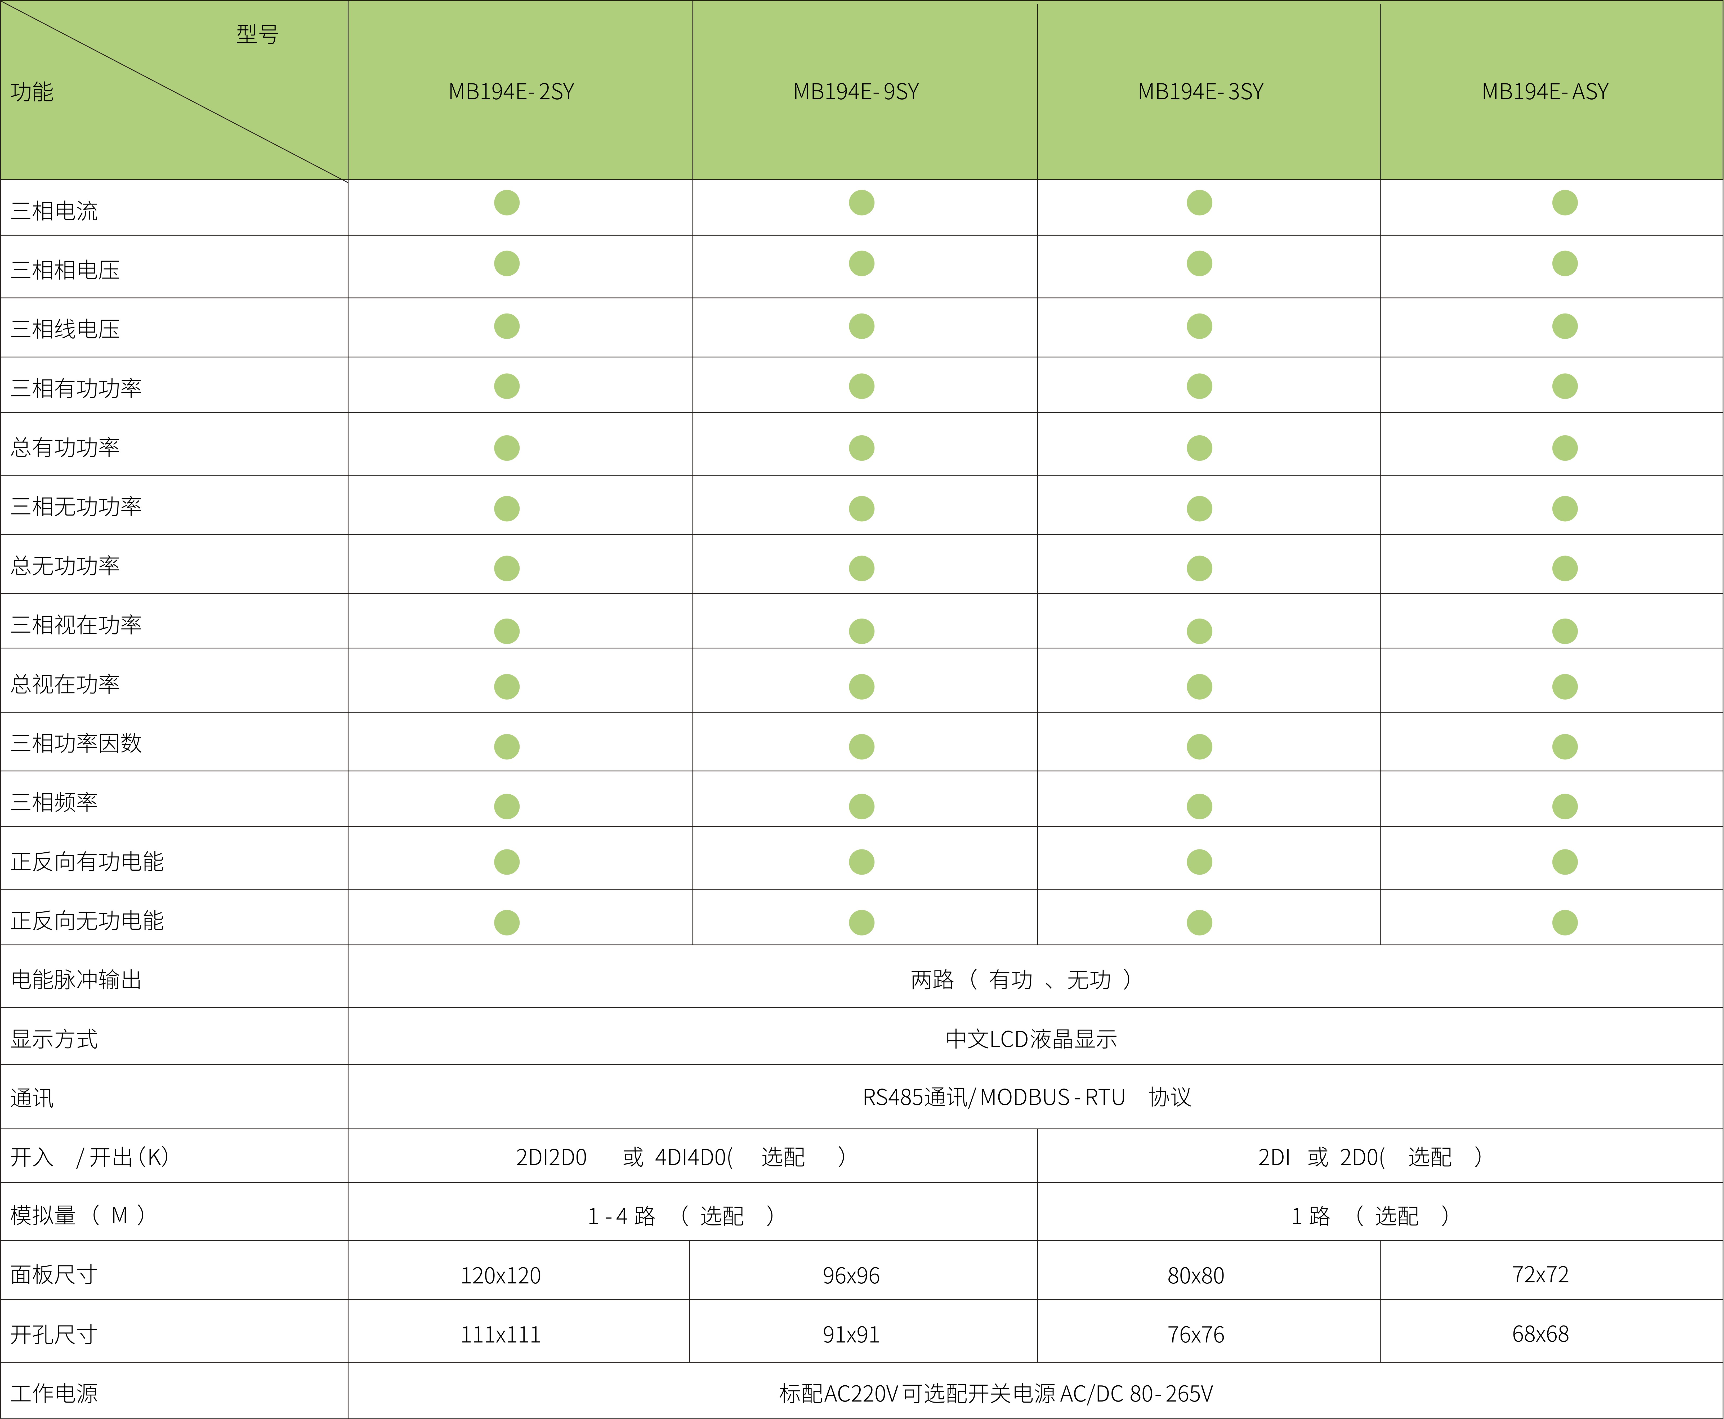Click the 三相电流 dot under MB194E-ASY
1724x1419 pixels.
point(1565,203)
